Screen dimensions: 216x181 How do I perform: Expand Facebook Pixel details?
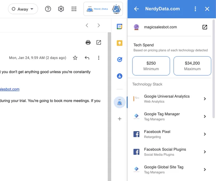[205, 134]
